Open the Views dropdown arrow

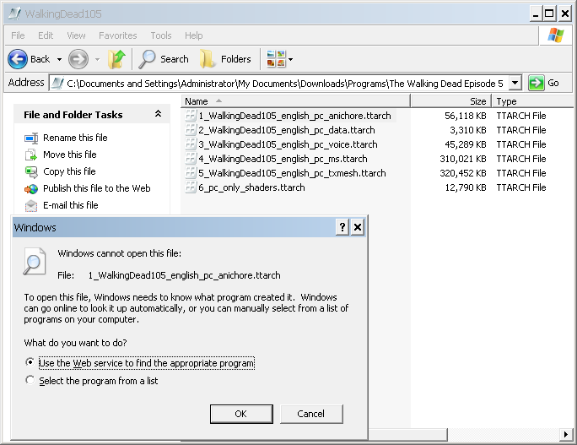click(x=290, y=59)
